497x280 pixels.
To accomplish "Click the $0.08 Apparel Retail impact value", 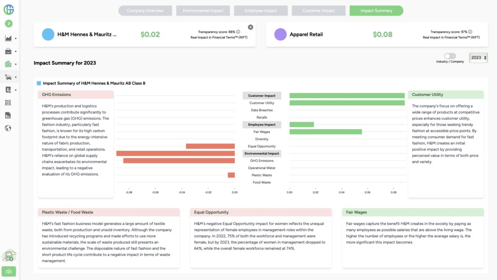I will pos(382,34).
